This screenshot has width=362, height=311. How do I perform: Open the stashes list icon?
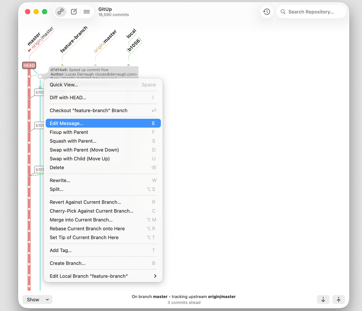87,12
